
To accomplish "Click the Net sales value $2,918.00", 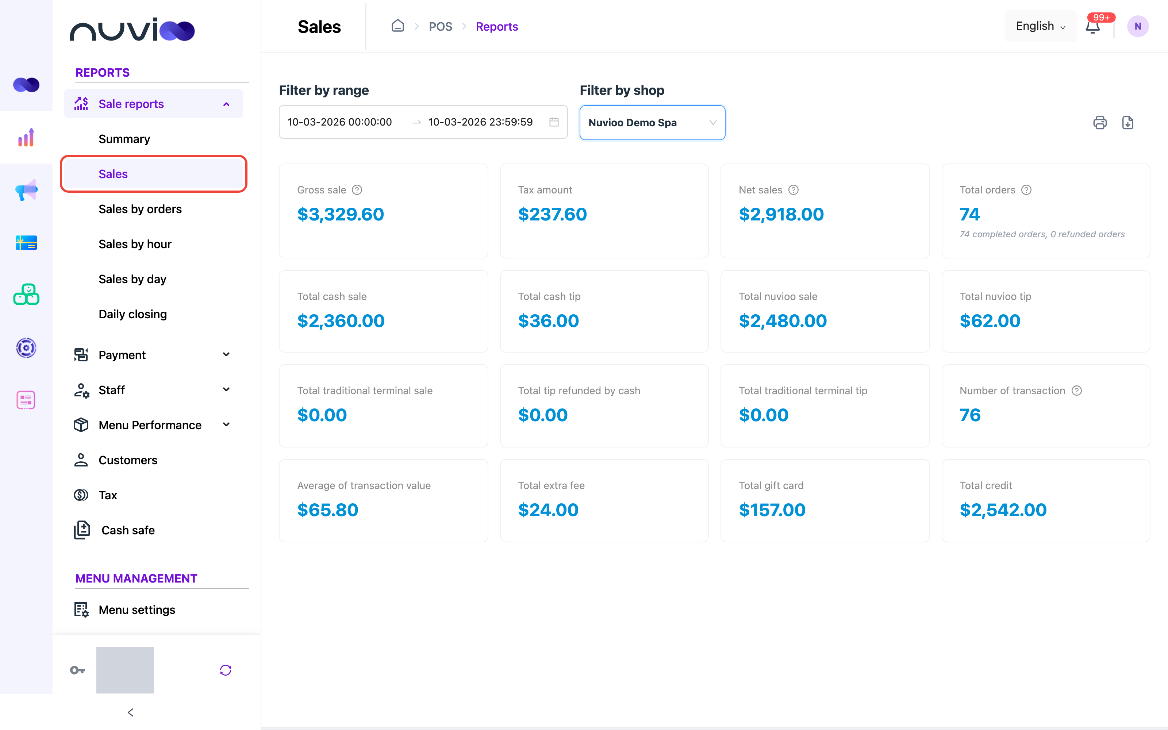I will click(x=781, y=214).
